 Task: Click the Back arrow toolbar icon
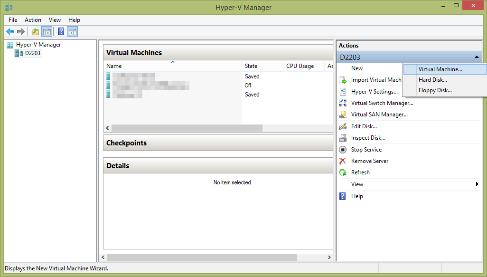(x=10, y=31)
